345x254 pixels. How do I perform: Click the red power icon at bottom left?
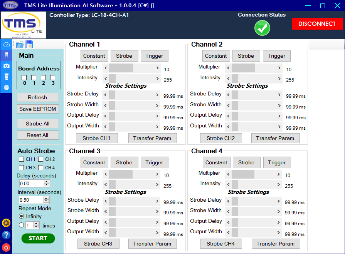click(x=5, y=247)
